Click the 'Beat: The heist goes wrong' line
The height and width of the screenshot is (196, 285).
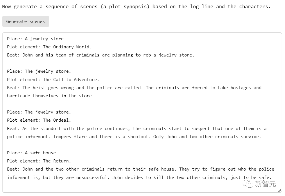click(x=134, y=88)
